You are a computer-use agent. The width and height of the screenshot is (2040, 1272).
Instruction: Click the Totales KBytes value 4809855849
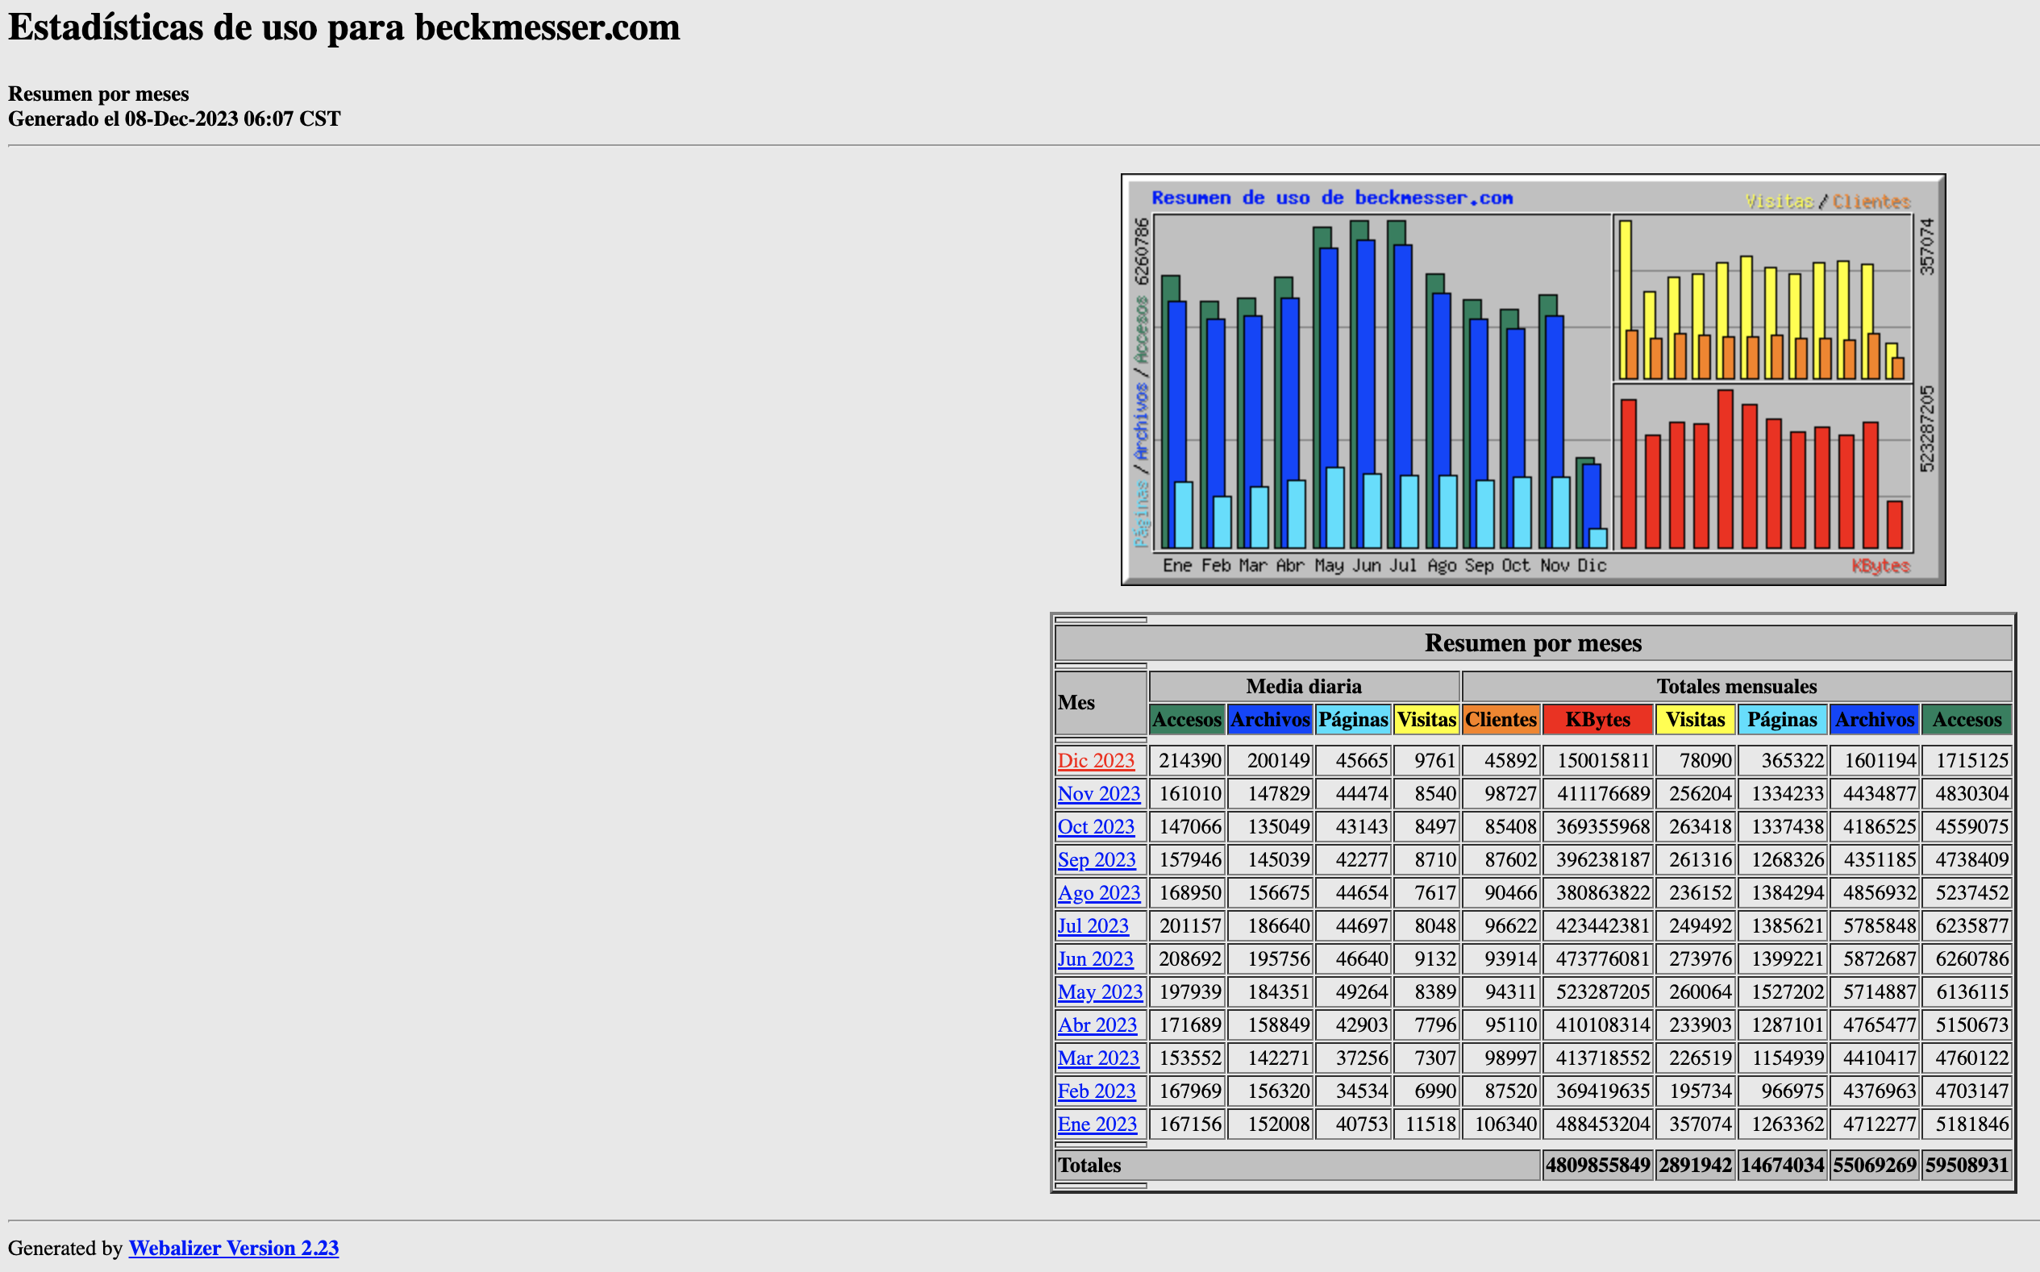point(1597,1165)
